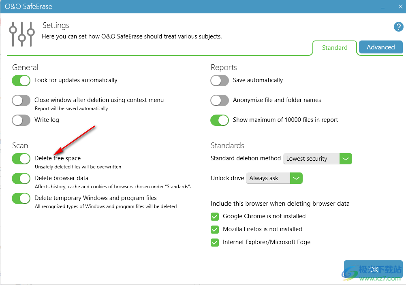Click 'Report will be saved automatically' note
The width and height of the screenshot is (406, 285).
(71, 108)
